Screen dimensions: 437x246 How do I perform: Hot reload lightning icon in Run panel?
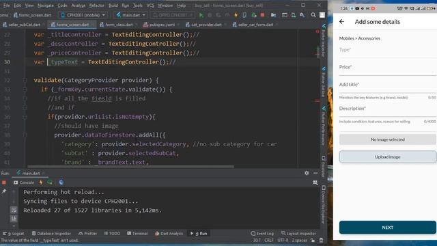coord(41,182)
